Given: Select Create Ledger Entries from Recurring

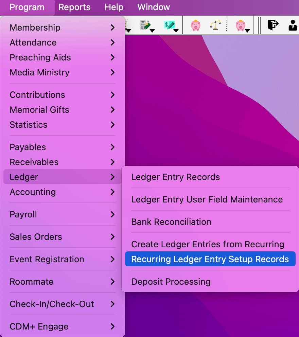Looking at the screenshot, I should pos(208,244).
